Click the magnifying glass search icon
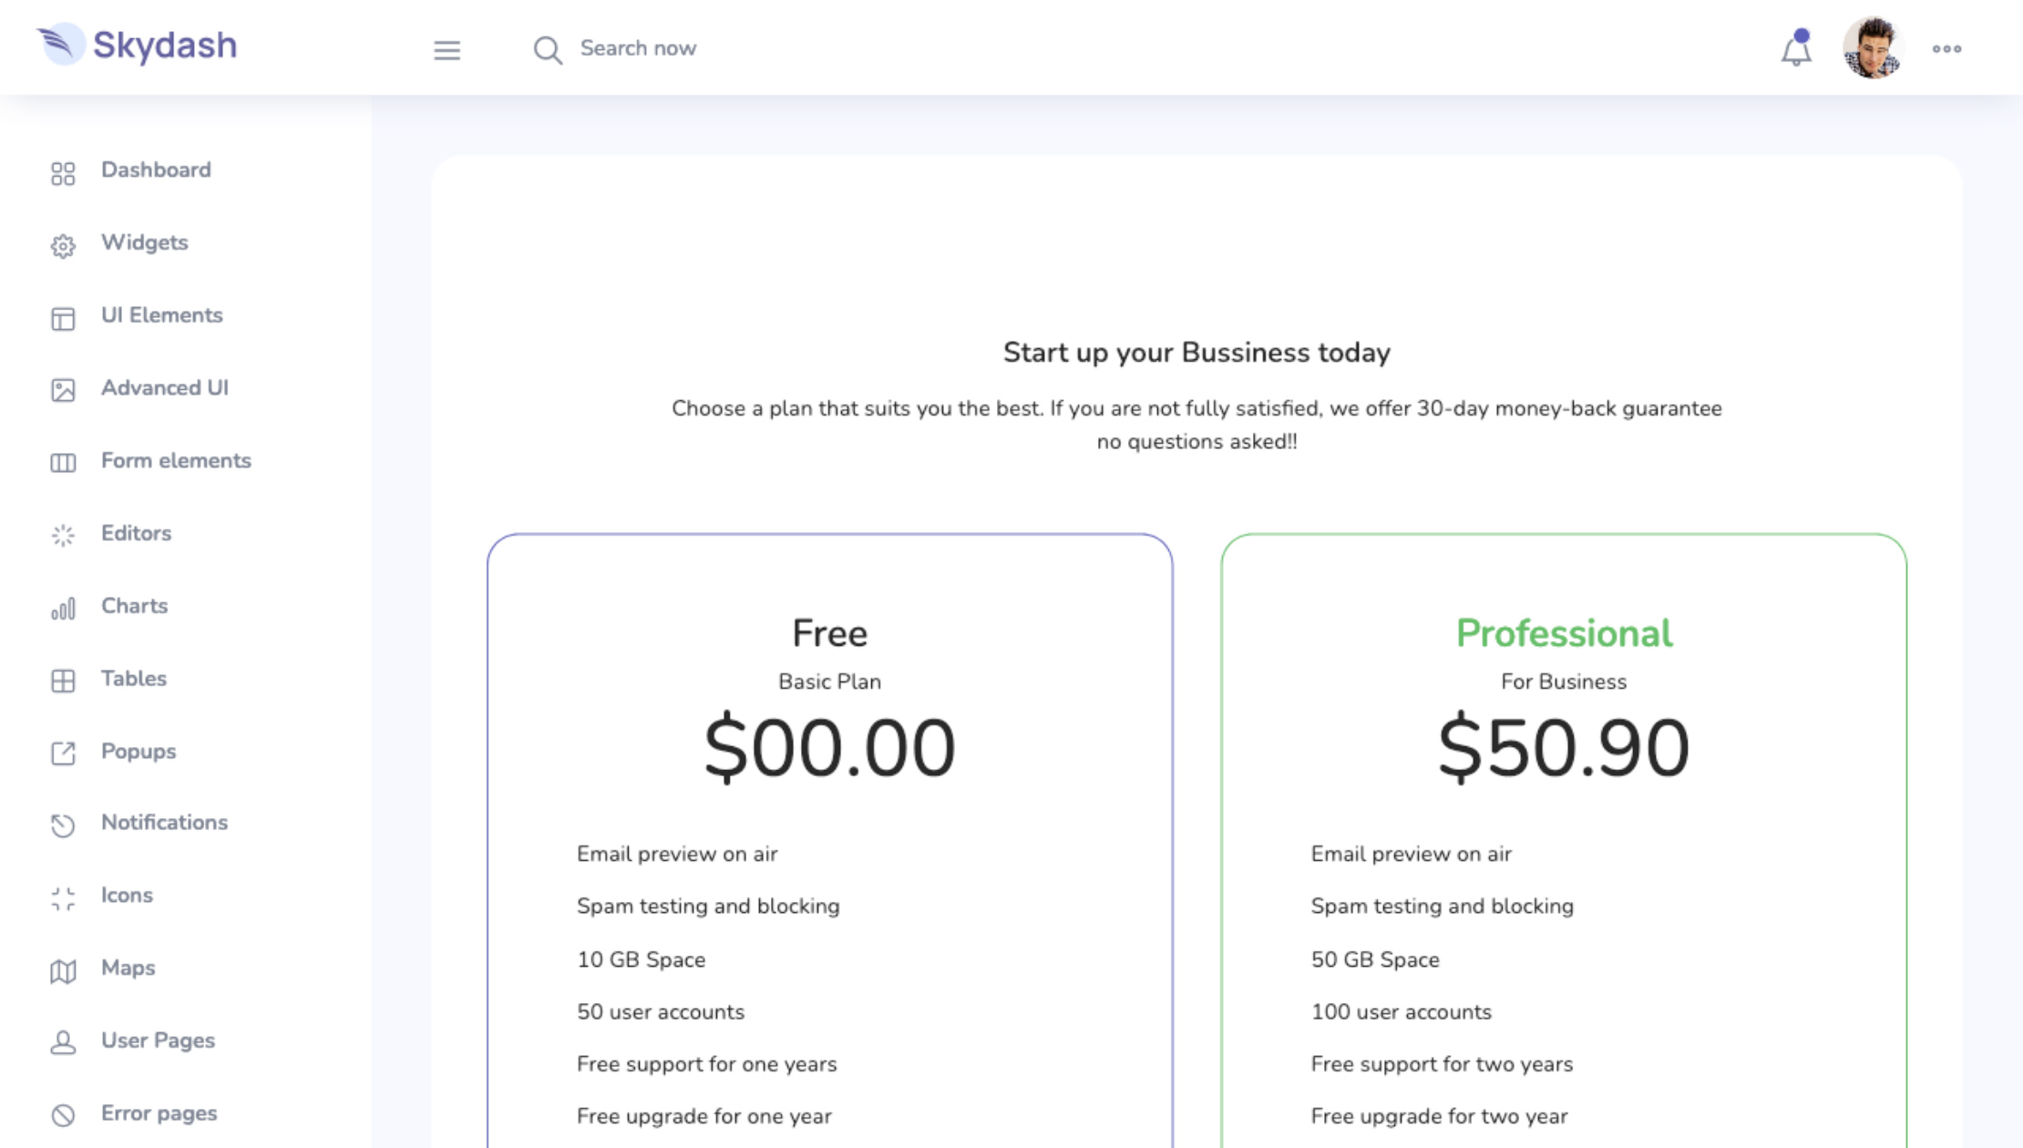Screen dimensions: 2023x1148 548,50
